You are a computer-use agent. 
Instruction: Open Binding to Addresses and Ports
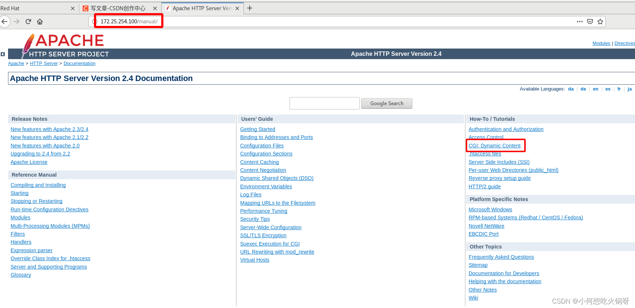coord(276,137)
